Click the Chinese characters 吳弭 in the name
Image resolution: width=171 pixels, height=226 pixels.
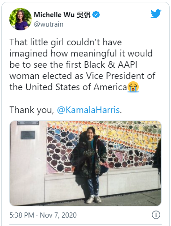[84, 15]
